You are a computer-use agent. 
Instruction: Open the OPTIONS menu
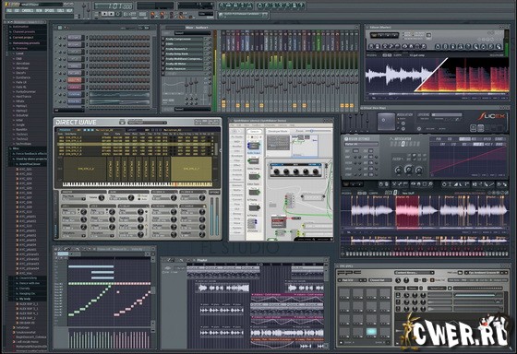pos(50,11)
